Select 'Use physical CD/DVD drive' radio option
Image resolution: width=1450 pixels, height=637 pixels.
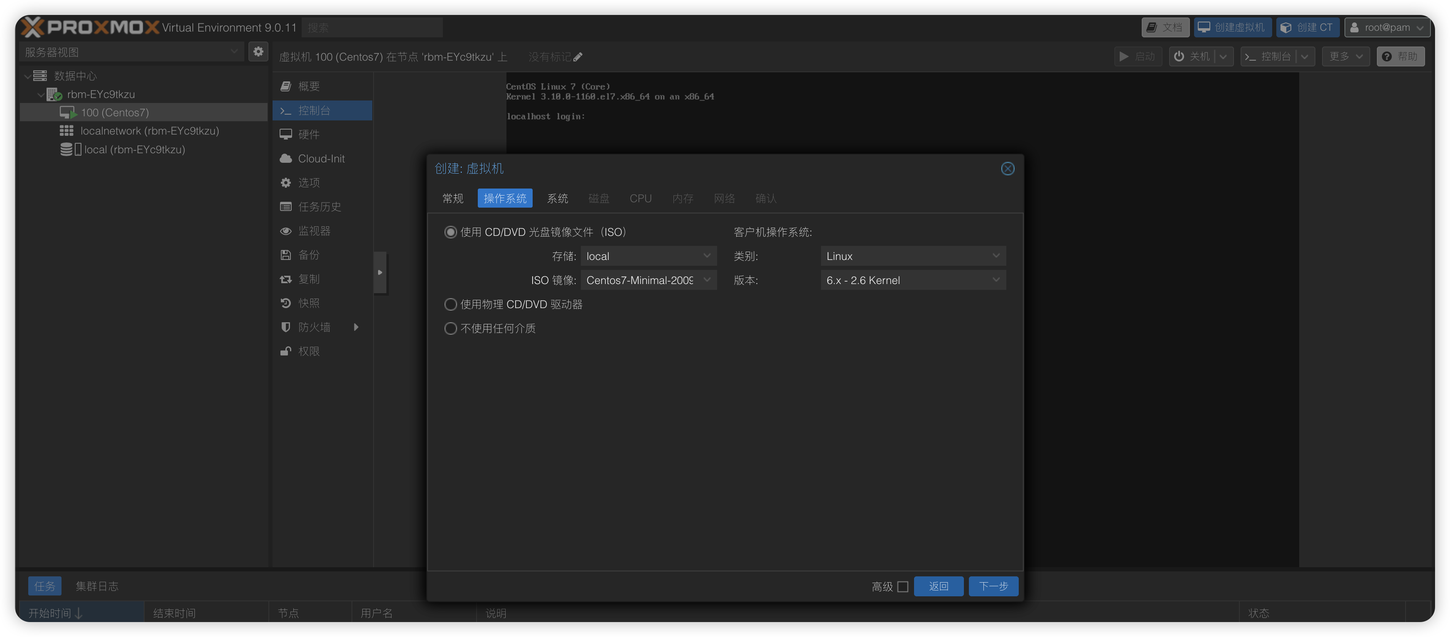click(x=450, y=304)
